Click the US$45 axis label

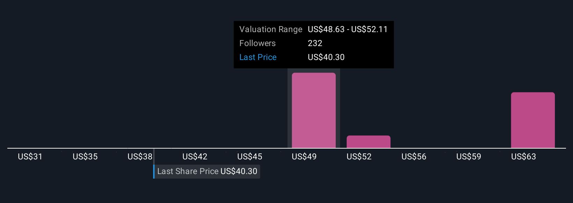249,157
